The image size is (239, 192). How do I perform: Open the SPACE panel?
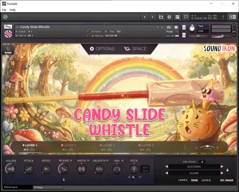point(135,49)
